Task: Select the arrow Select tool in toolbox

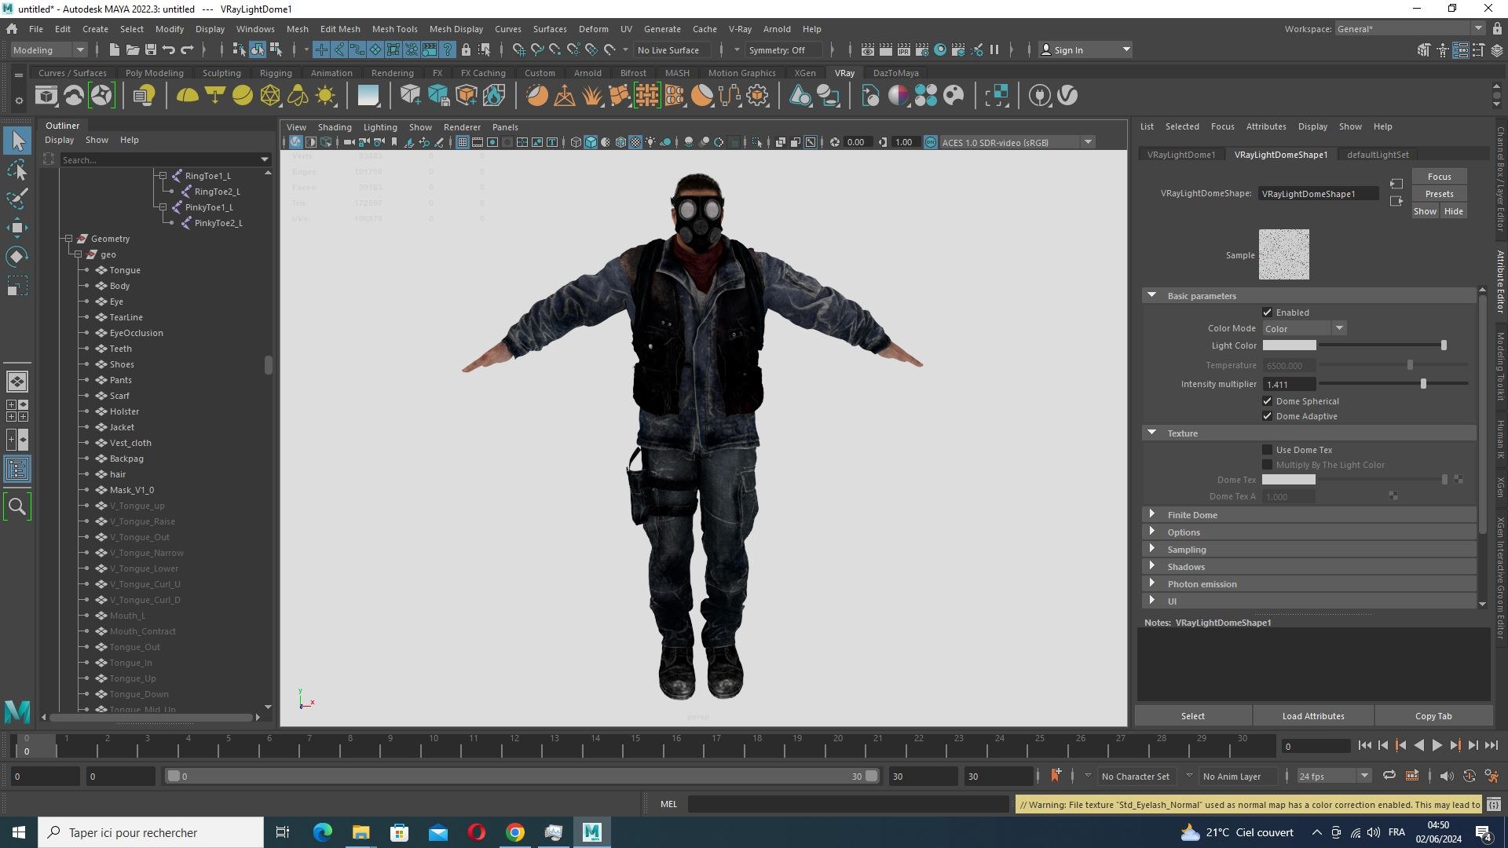Action: [x=17, y=141]
